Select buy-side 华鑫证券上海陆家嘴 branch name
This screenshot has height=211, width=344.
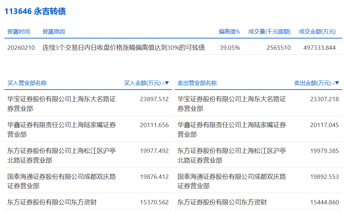(61, 130)
